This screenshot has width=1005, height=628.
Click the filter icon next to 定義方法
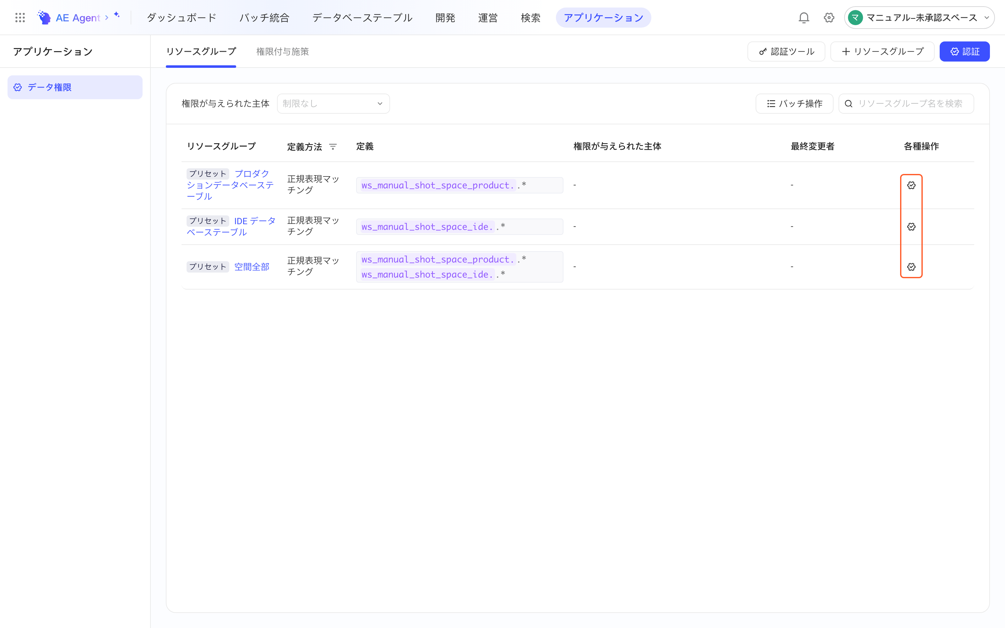pyautogui.click(x=333, y=147)
